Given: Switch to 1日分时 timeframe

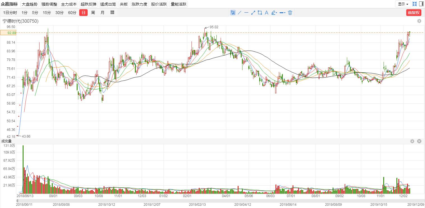Looking at the screenshot, I should 10,13.
